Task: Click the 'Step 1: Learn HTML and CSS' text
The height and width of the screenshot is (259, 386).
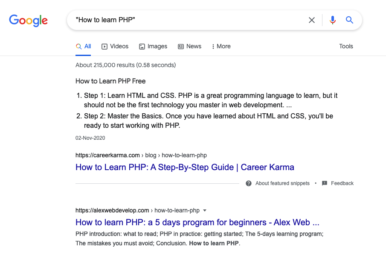Action: [130, 96]
